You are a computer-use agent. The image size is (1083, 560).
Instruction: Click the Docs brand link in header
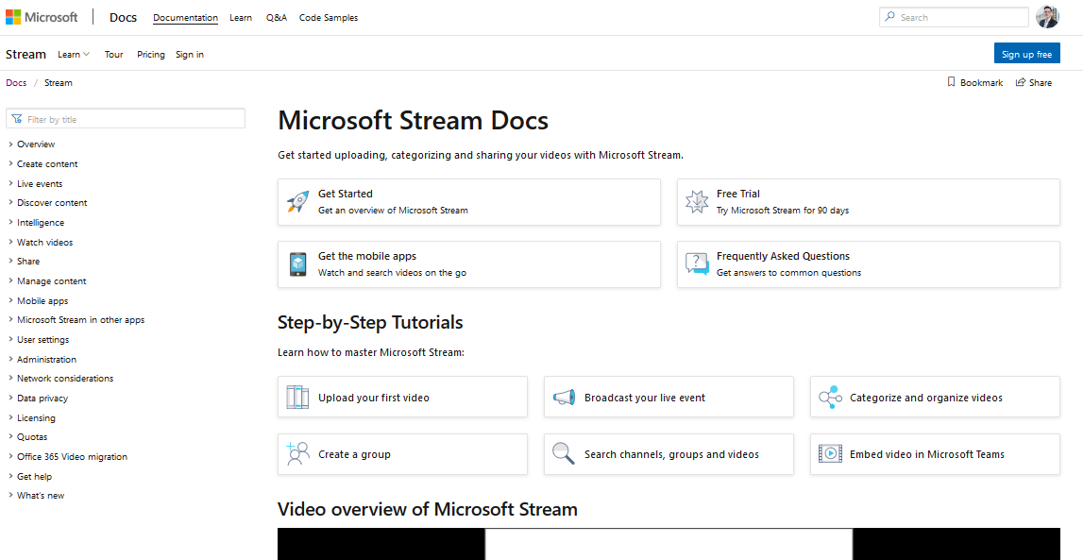(123, 17)
